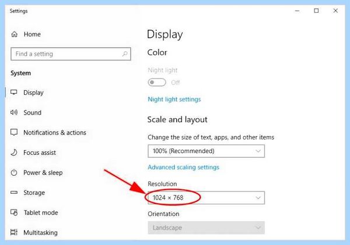This screenshot has height=245, width=350.
Task: Open Power & sleep settings
Action: coord(43,173)
